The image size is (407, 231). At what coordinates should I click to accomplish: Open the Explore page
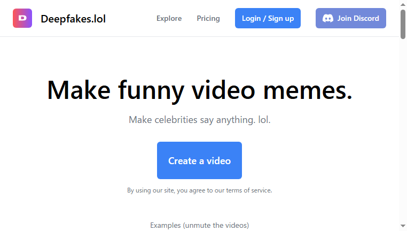point(169,19)
